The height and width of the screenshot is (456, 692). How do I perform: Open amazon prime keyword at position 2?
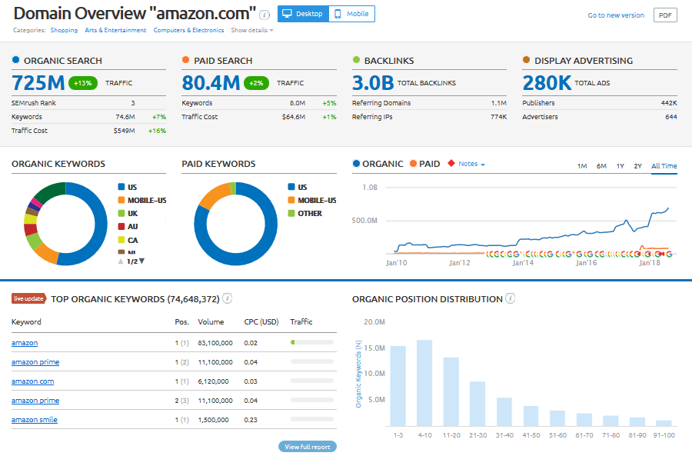(x=35, y=401)
